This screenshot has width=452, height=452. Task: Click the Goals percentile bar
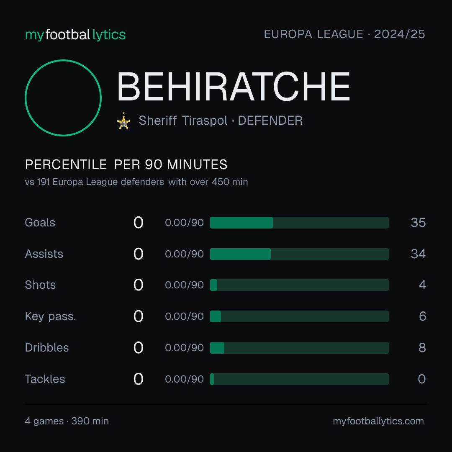[299, 223]
